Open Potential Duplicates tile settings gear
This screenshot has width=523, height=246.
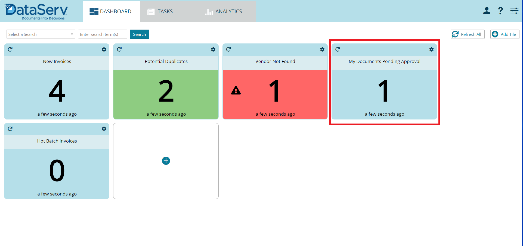pyautogui.click(x=213, y=49)
